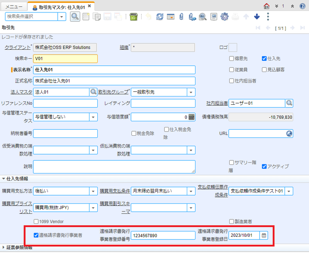Uncheck 適格請求書発行事業者 checkbox

tap(36, 235)
